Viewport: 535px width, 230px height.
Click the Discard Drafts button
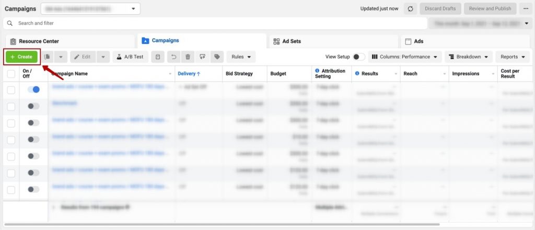coord(440,8)
